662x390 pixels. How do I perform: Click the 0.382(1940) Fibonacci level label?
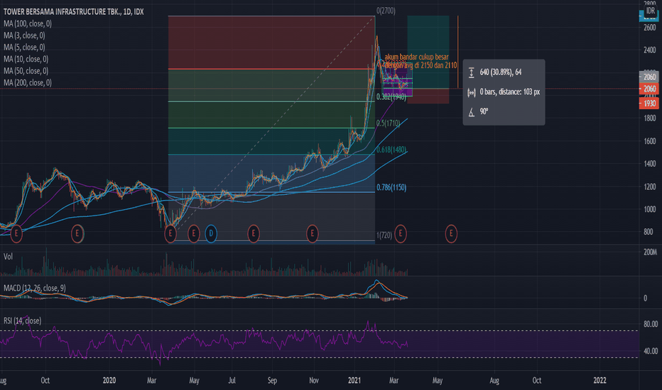coord(391,97)
